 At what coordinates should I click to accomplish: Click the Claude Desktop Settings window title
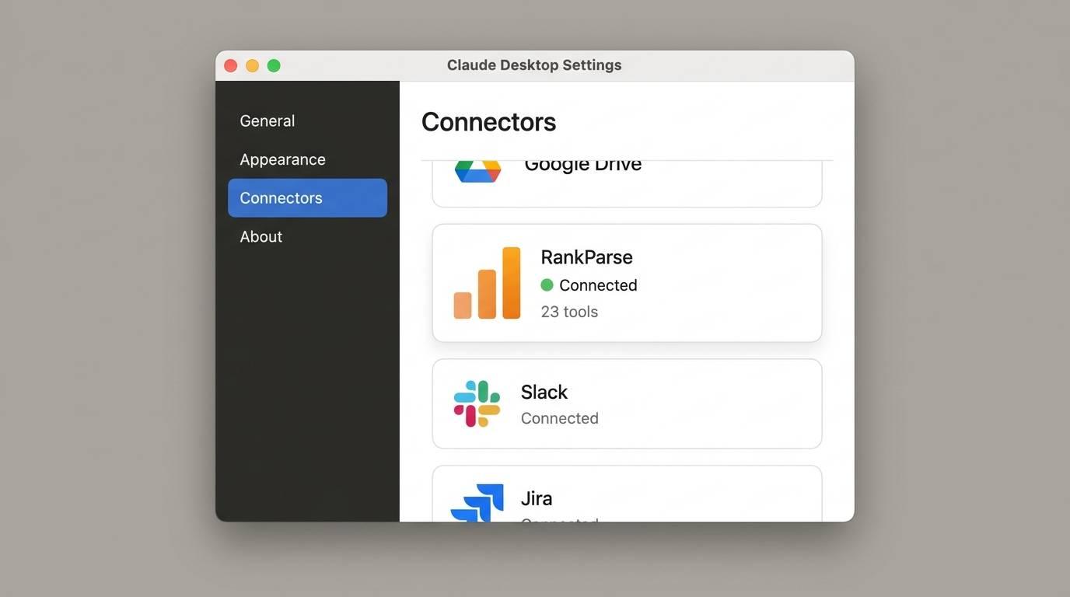(x=534, y=65)
